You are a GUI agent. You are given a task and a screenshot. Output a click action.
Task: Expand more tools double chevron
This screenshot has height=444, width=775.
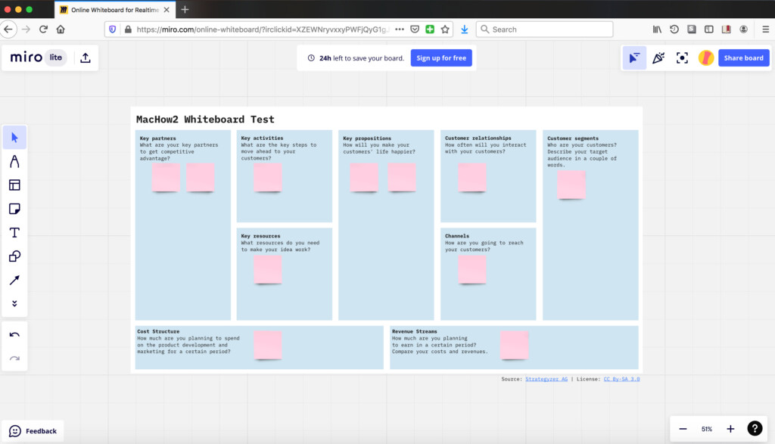tap(14, 303)
